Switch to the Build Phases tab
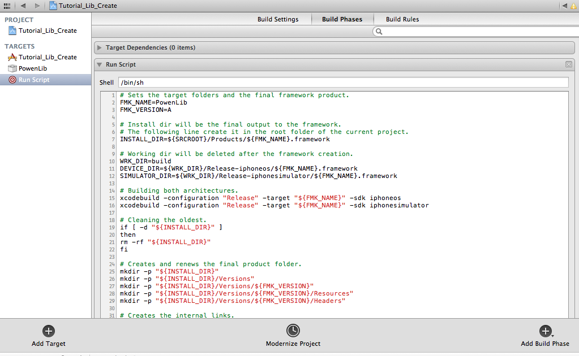 342,19
